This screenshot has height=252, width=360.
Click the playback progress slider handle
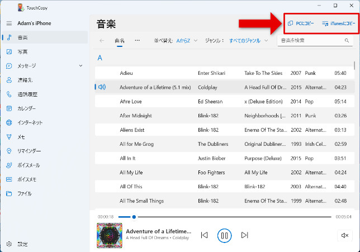[134, 217]
